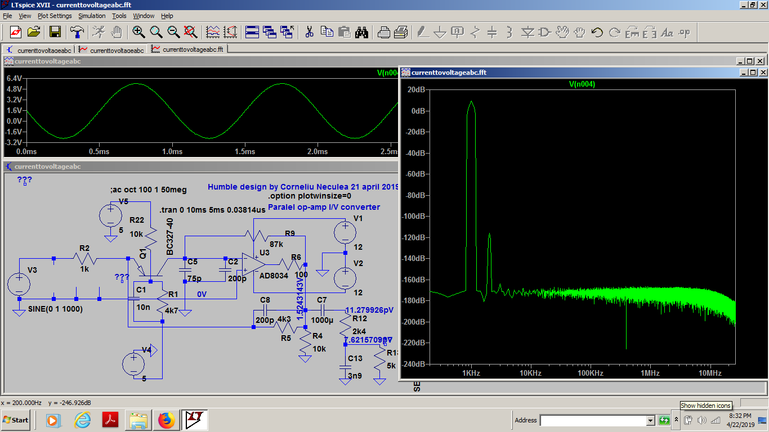Open Firefox from the taskbar
This screenshot has width=769, height=432.
(167, 420)
